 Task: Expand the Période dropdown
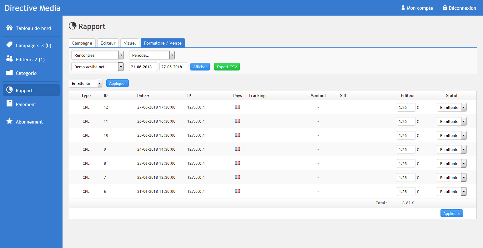coord(152,55)
